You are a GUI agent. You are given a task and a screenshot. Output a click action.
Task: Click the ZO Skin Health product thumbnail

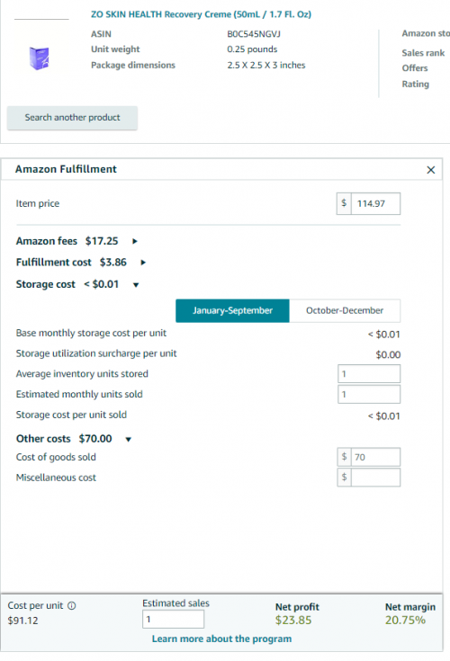(40, 58)
